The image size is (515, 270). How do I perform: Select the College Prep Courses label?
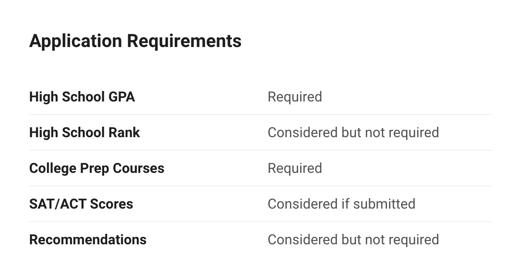[x=97, y=168]
